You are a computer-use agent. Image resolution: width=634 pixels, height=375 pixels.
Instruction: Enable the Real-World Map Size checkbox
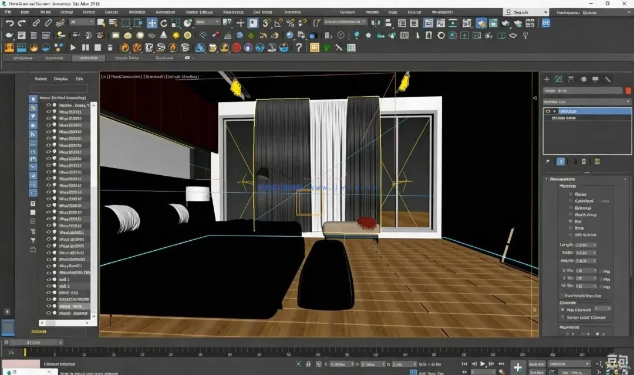pyautogui.click(x=562, y=296)
